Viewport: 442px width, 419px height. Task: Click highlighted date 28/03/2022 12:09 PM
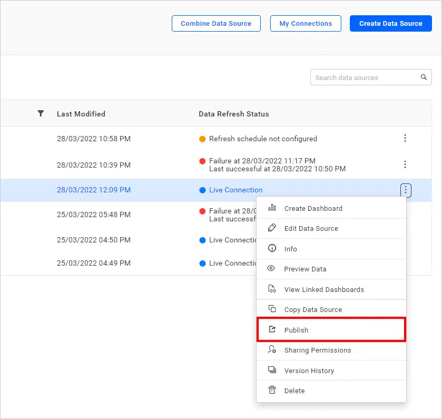click(x=94, y=190)
